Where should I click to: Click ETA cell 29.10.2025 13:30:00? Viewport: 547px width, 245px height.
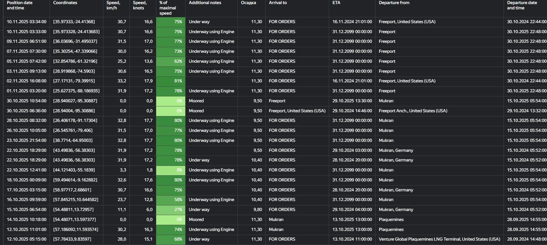(352, 101)
